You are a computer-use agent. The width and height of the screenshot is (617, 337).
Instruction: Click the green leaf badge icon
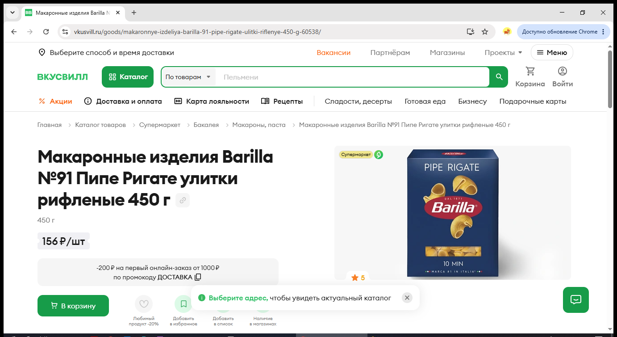tap(379, 155)
